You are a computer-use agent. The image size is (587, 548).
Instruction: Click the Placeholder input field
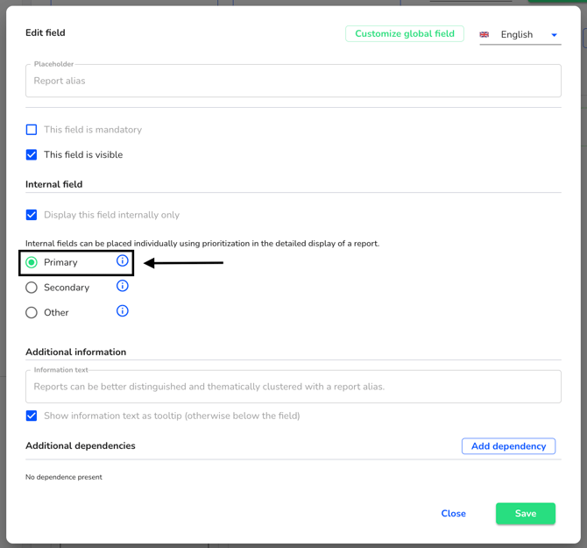click(293, 81)
